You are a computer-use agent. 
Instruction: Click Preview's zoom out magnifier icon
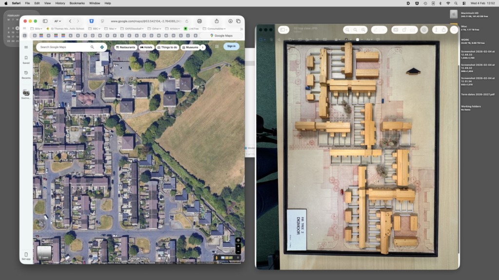347,30
